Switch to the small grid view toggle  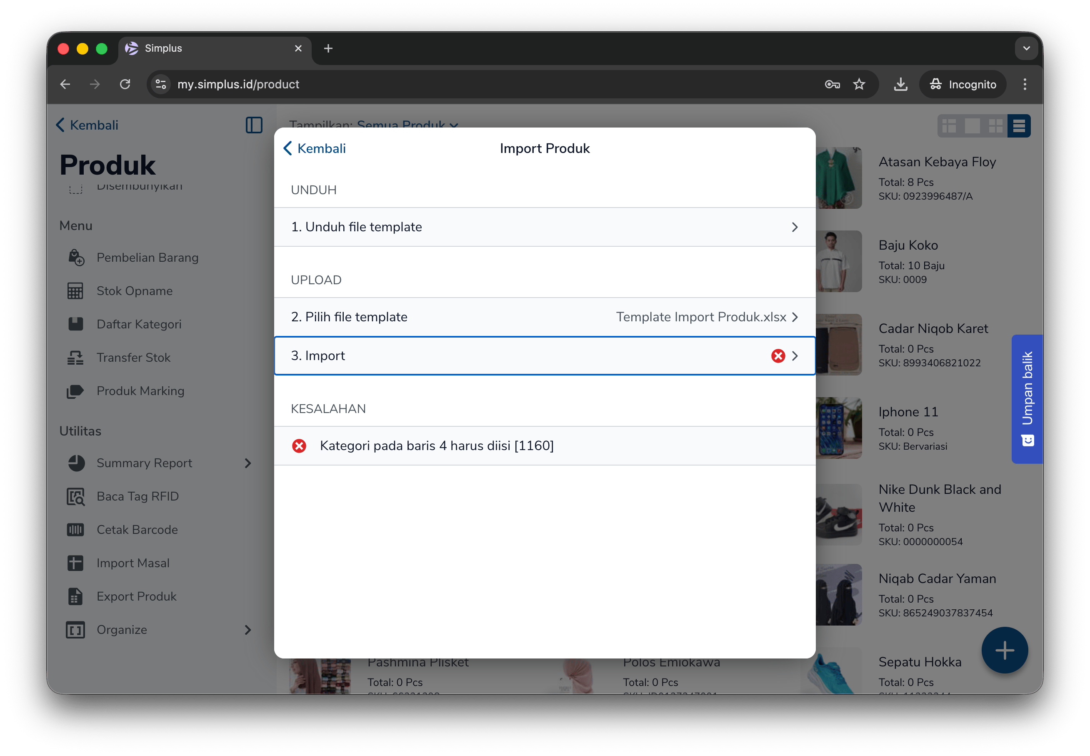coord(996,126)
